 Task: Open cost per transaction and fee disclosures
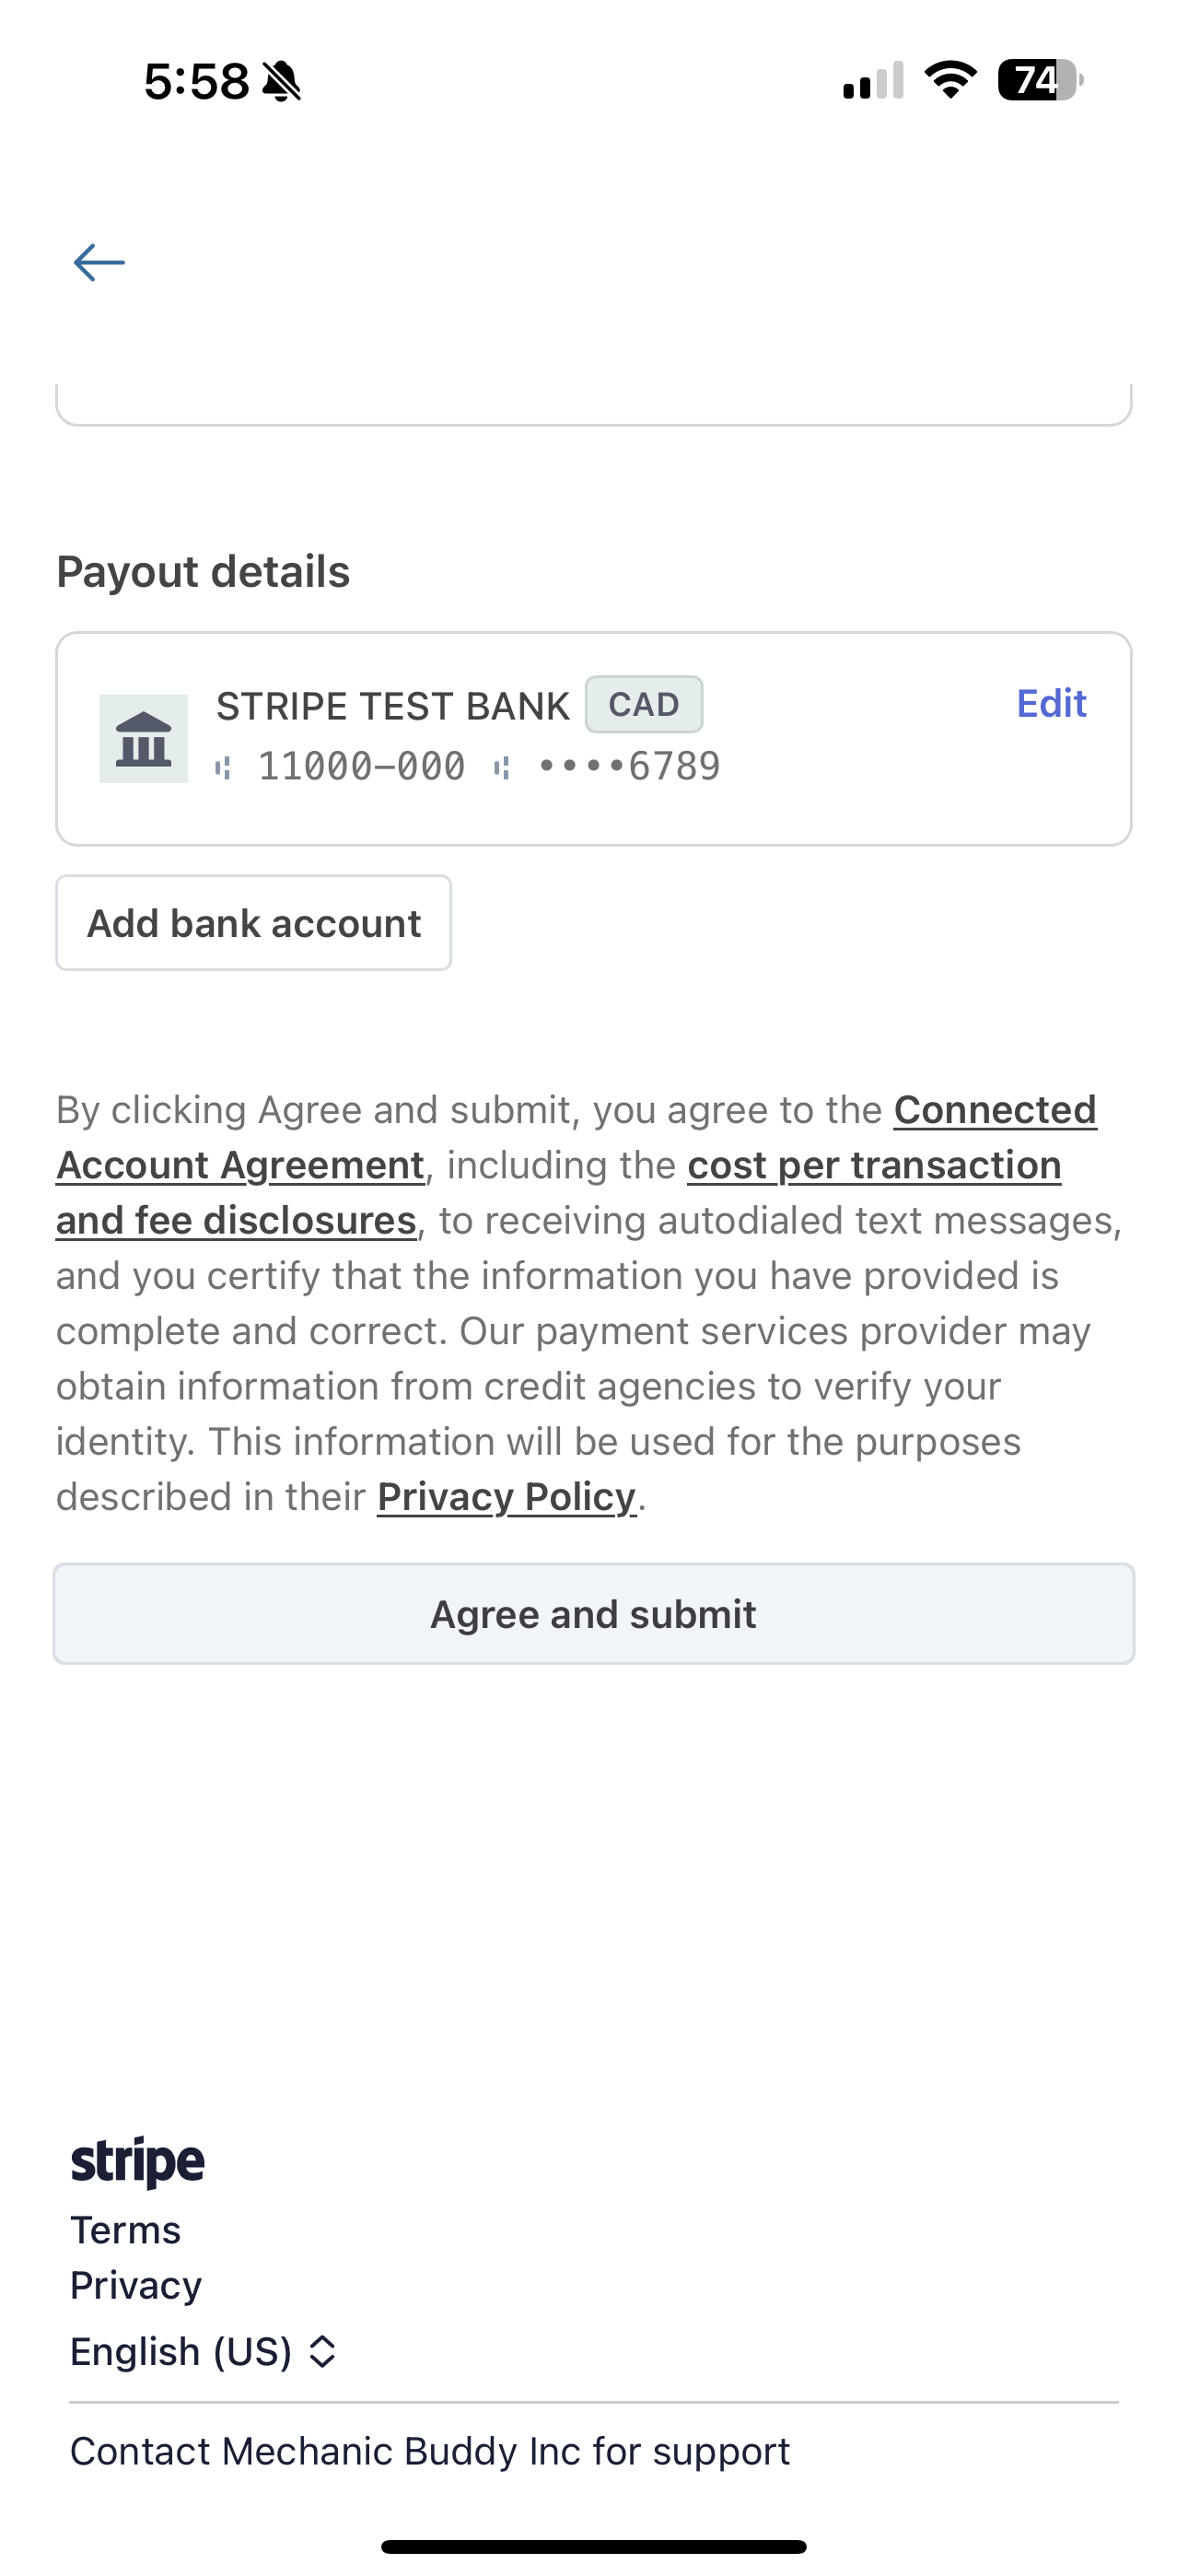pyautogui.click(x=873, y=1166)
